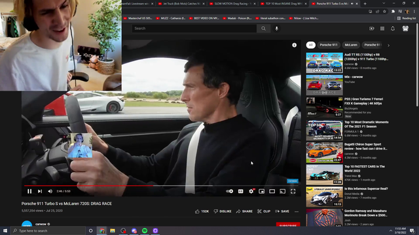
Task: Click the taskbar search box
Action: pyautogui.click(x=48, y=230)
